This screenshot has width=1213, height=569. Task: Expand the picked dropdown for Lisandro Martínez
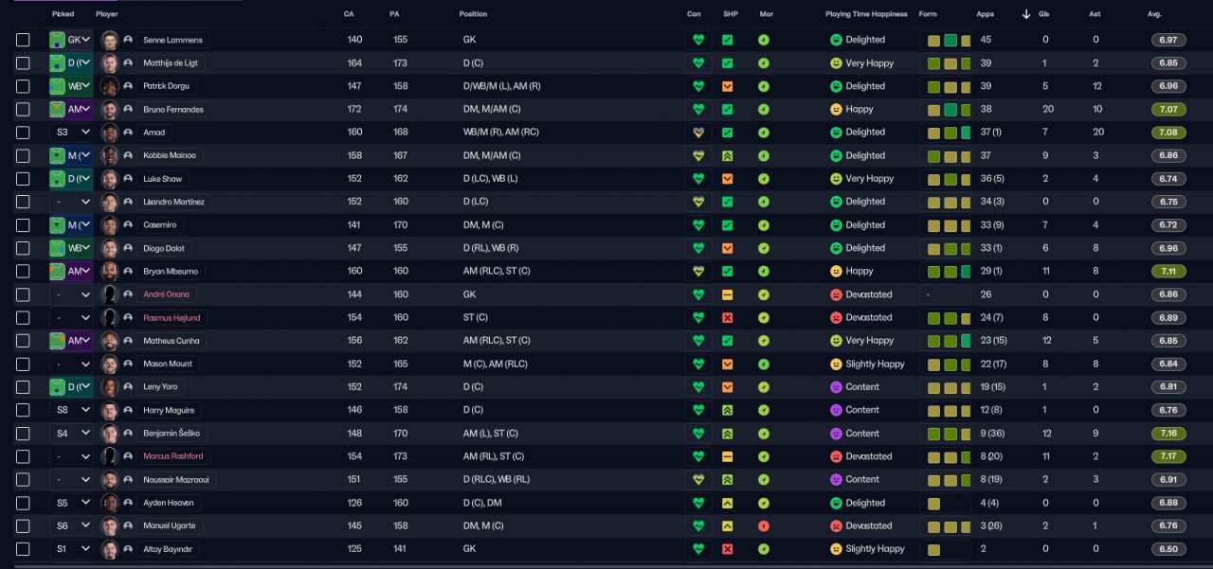coord(71,202)
